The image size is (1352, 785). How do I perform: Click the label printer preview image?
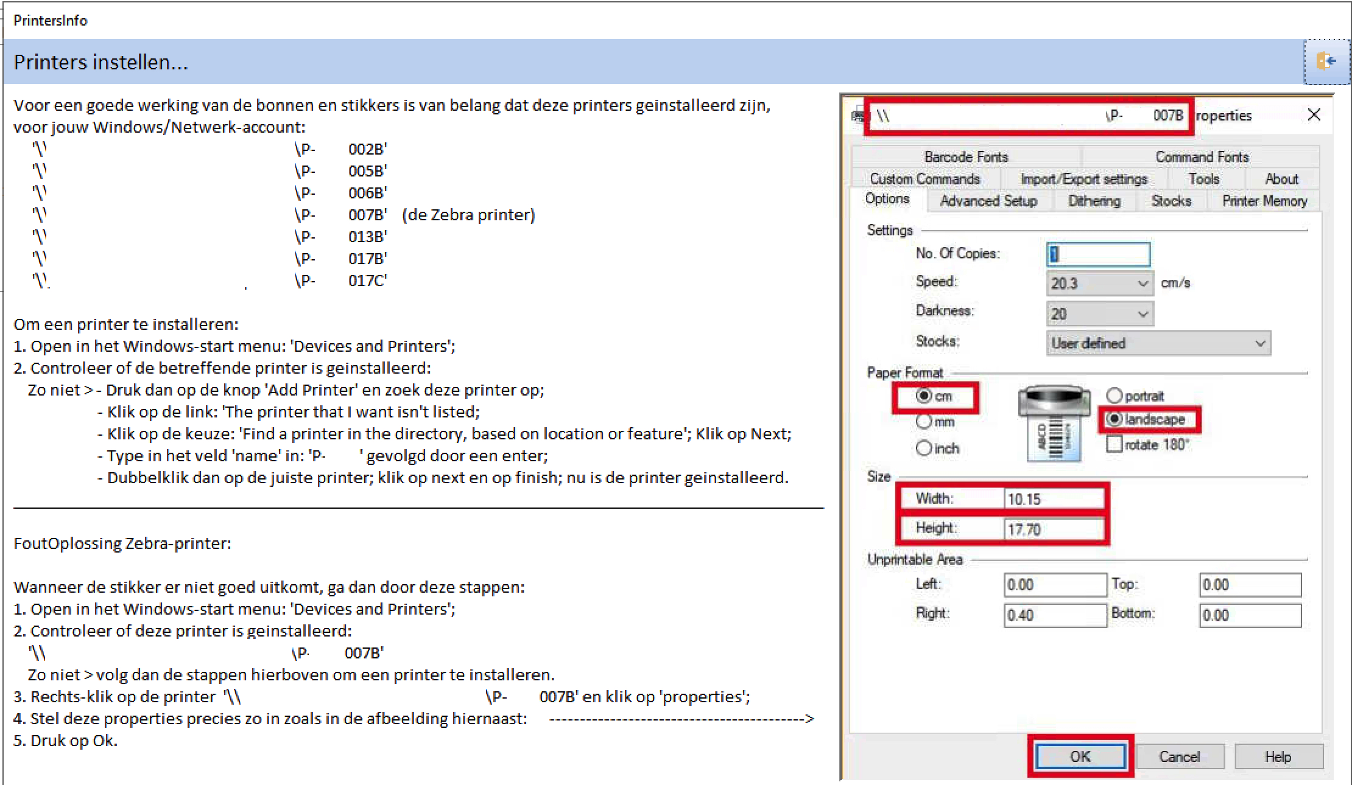[1054, 424]
